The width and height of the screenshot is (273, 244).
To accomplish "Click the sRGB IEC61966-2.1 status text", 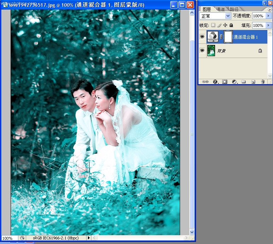I will pyautogui.click(x=56, y=238).
